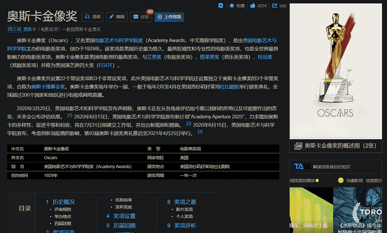The width and height of the screenshot is (387, 233).
Task: Open the 艾美奖 hyperlink
Action: point(155,57)
